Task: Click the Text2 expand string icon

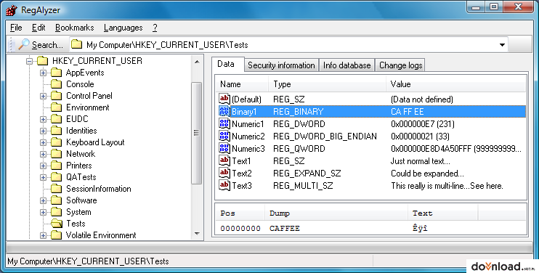Action: click(224, 173)
